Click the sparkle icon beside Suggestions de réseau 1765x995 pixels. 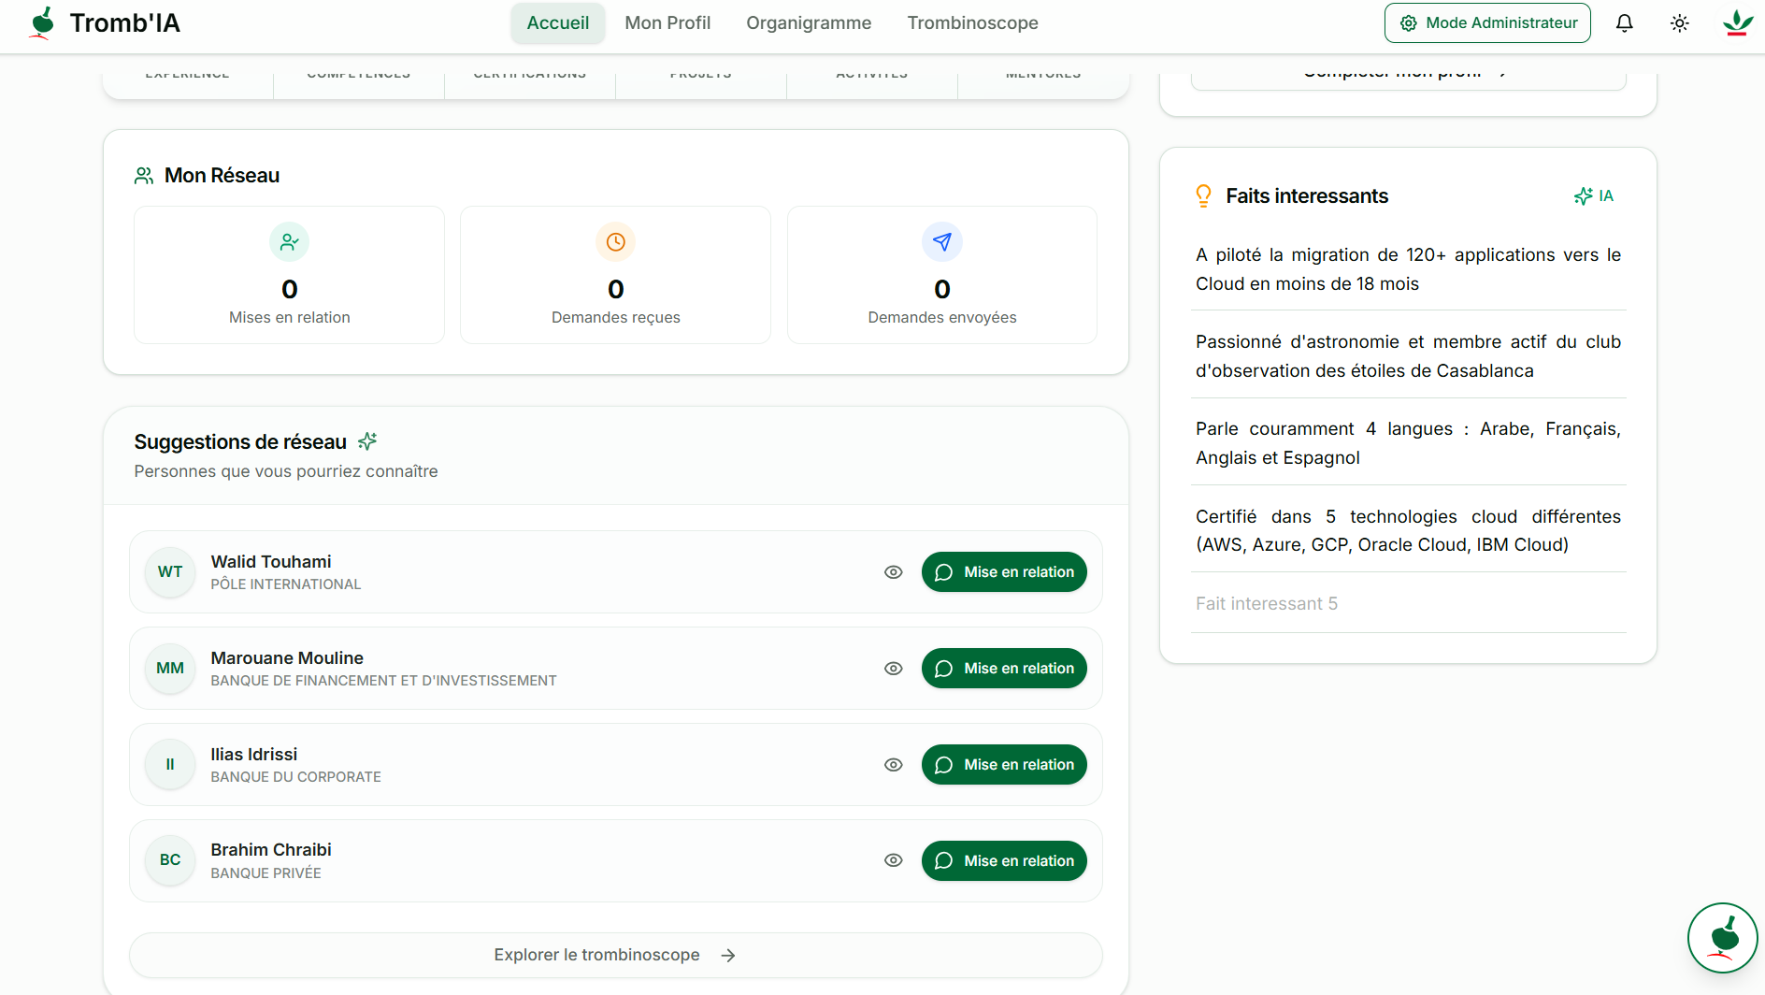(367, 441)
